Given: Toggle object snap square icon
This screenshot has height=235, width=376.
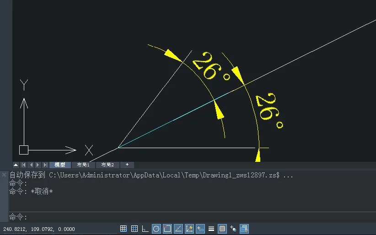Looking at the screenshot, I should [167, 229].
